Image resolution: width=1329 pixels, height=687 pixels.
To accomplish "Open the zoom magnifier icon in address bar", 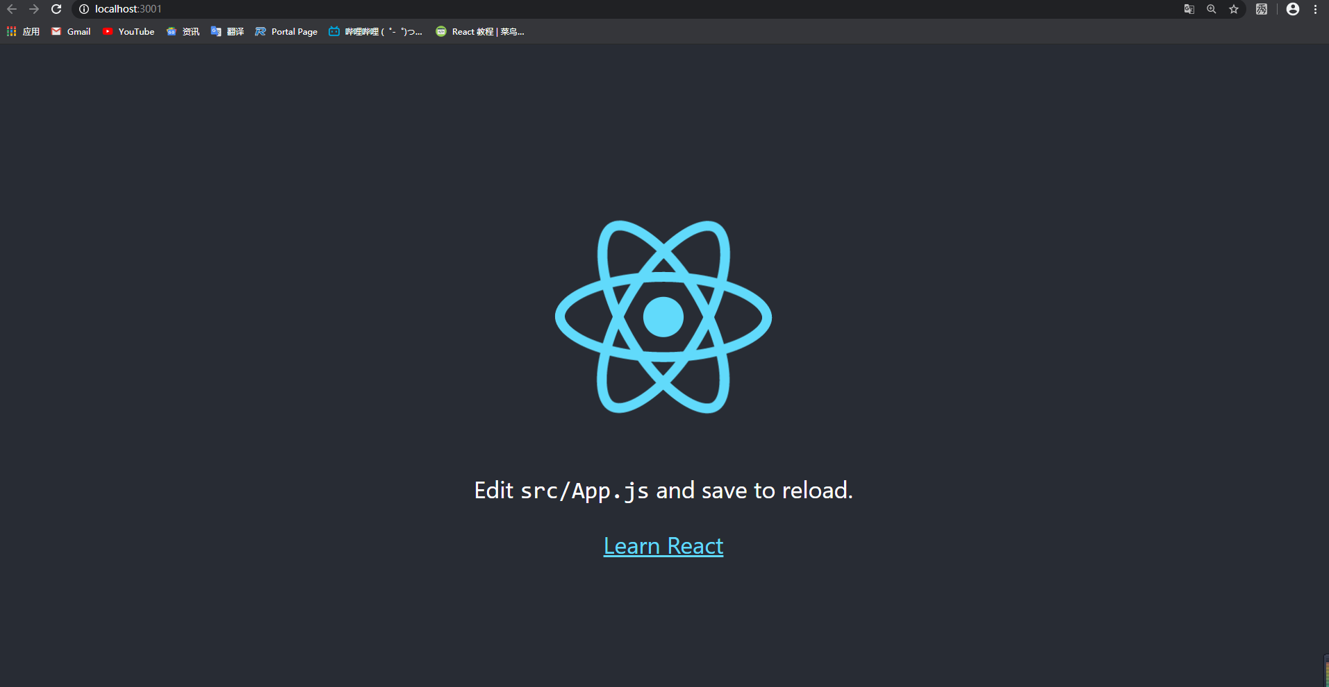I will click(x=1212, y=9).
